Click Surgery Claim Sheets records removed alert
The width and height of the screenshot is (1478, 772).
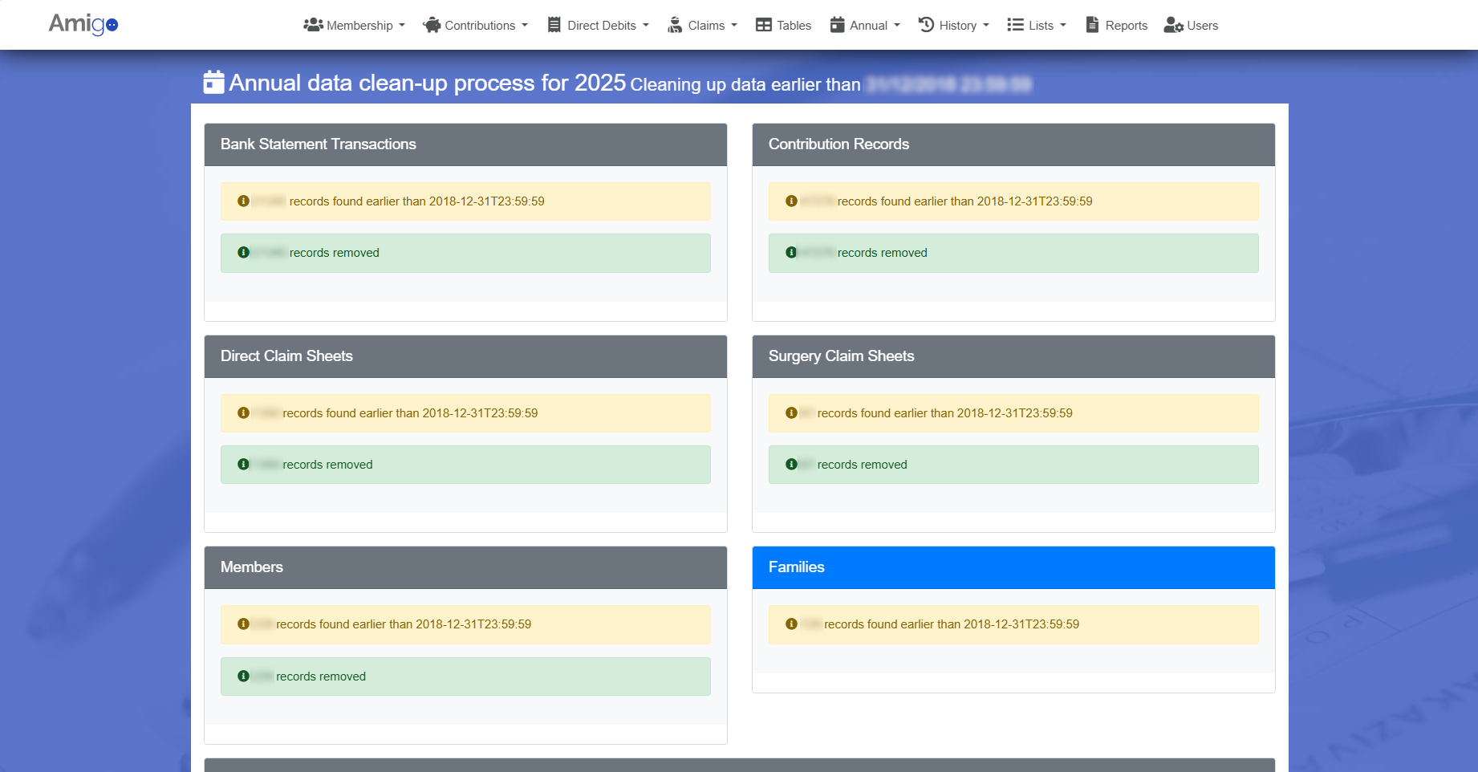[x=1013, y=465]
